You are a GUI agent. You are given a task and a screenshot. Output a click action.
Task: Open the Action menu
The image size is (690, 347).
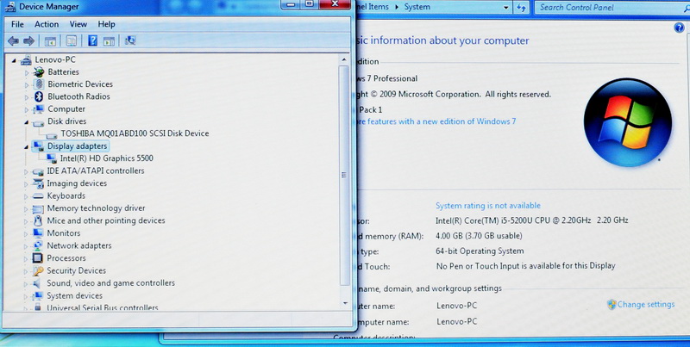(x=47, y=24)
